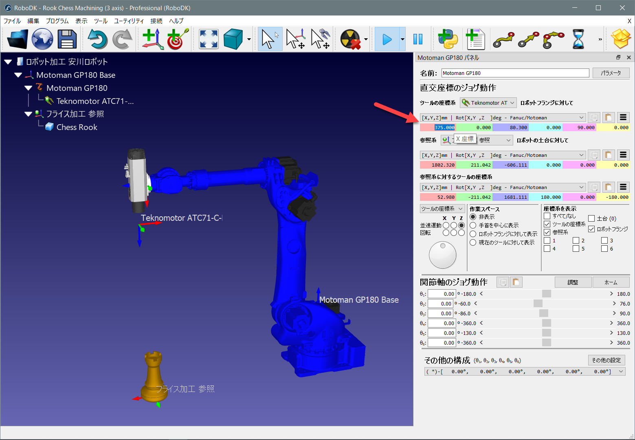Toggle the すべて/なし checkbox
635x440 pixels.
click(547, 216)
